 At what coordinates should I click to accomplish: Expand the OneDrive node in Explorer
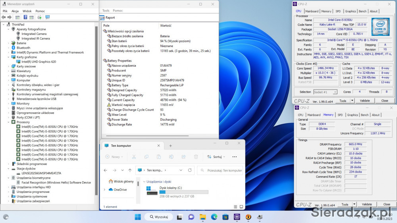pyautogui.click(x=104, y=190)
